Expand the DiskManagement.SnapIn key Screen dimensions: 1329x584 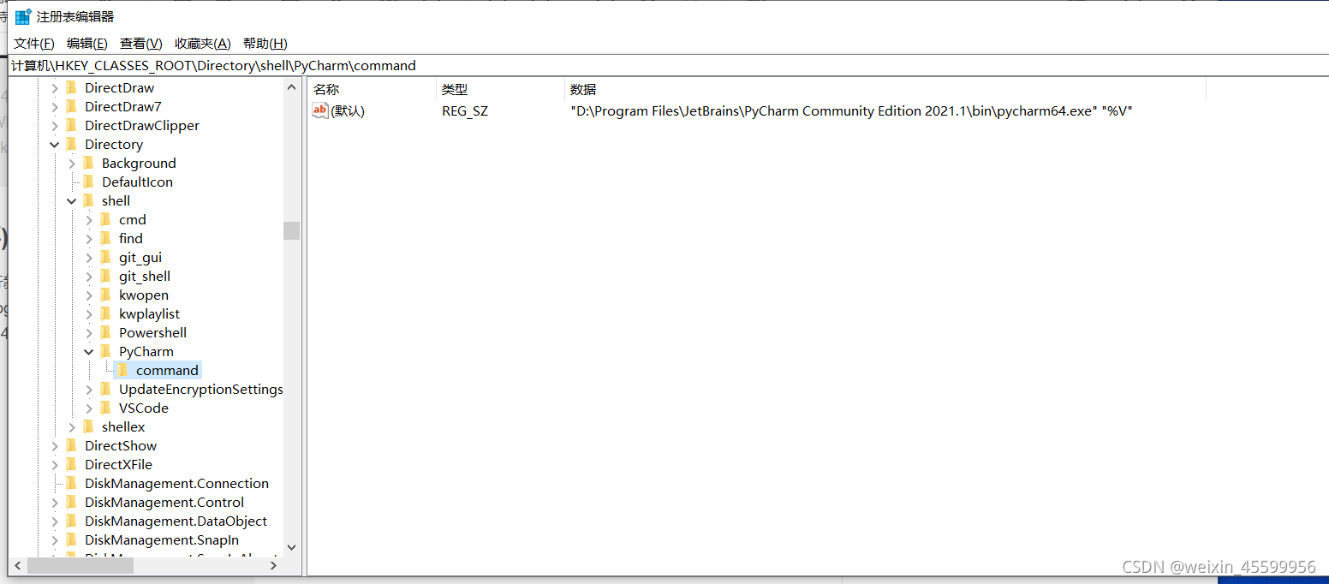[56, 540]
